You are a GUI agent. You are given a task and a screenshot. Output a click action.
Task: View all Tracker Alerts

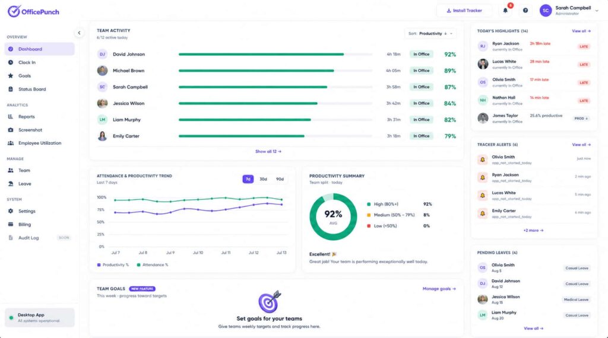(581, 145)
